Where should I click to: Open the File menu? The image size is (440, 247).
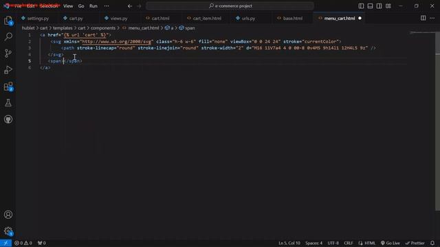pyautogui.click(x=18, y=6)
